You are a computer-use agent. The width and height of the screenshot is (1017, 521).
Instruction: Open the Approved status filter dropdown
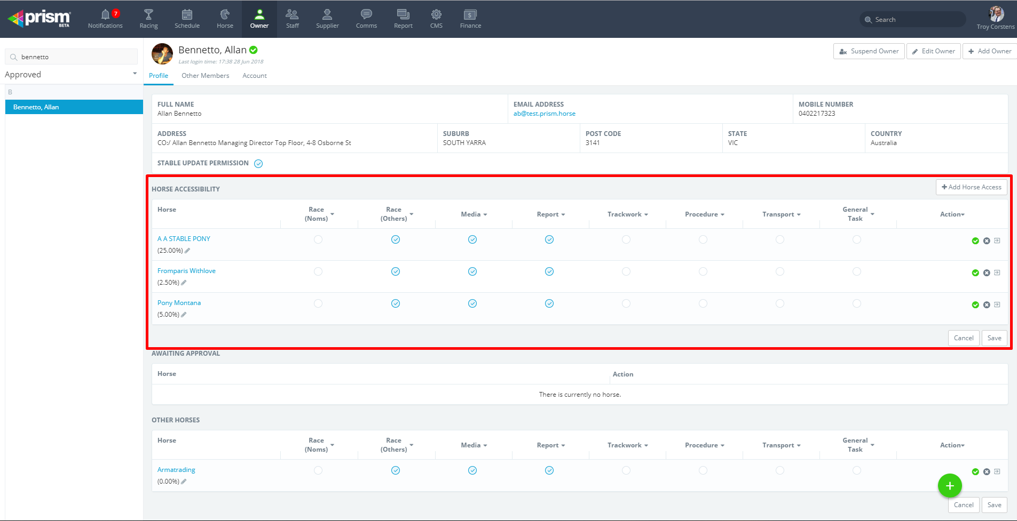[x=71, y=75]
